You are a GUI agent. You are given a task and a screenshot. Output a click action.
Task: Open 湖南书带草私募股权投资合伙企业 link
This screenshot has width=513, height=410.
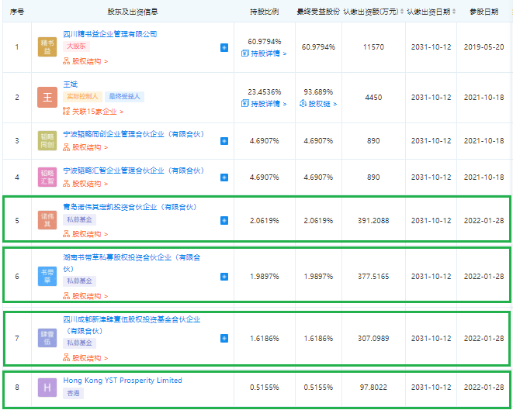[132, 263]
